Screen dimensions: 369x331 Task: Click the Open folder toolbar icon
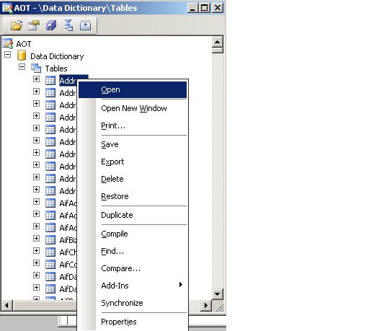17,25
